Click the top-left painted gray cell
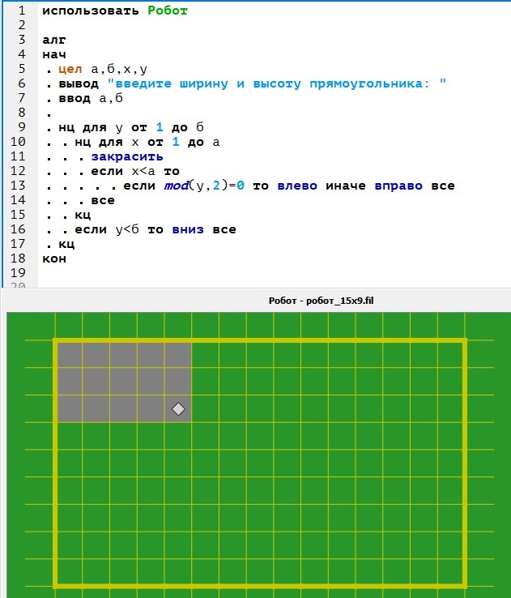The width and height of the screenshot is (511, 598). click(70, 354)
